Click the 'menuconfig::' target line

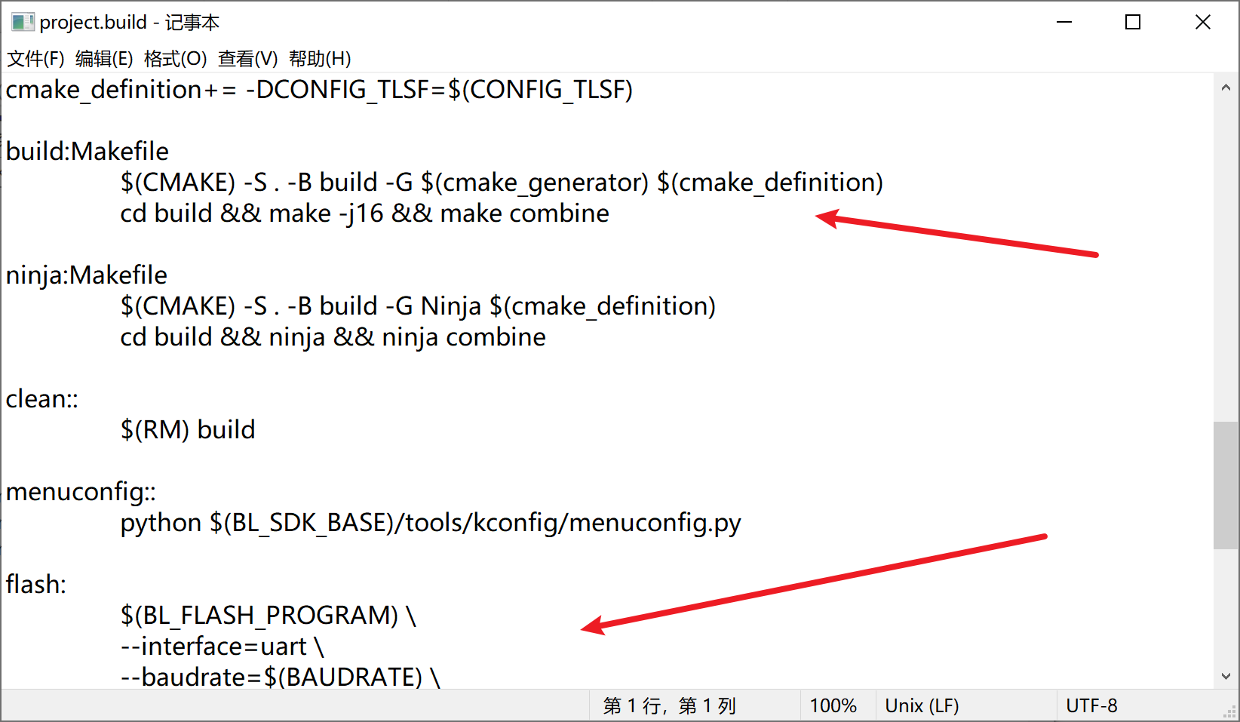(81, 492)
